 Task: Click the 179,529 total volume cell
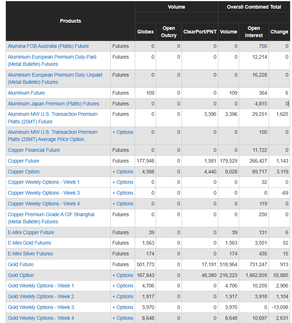tap(229, 161)
